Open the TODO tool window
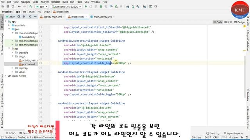The height and width of the screenshot is (140, 250). coord(11,133)
